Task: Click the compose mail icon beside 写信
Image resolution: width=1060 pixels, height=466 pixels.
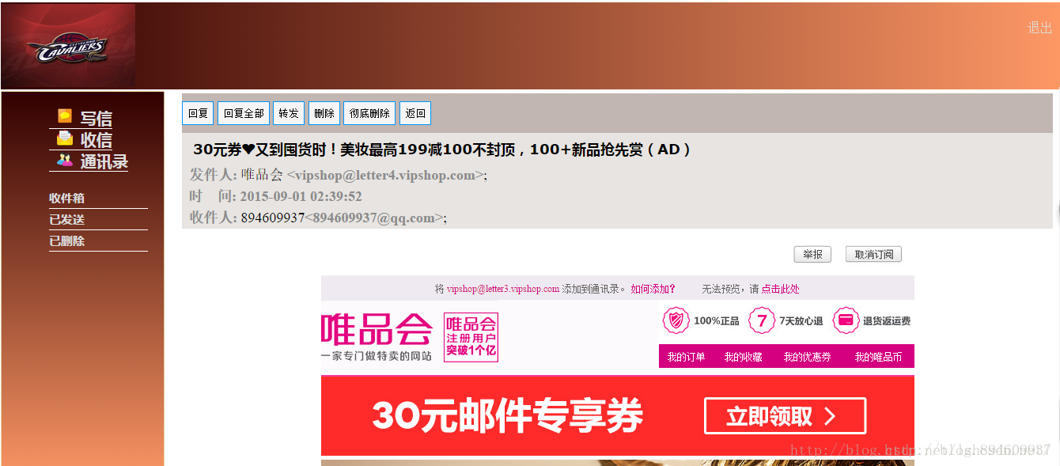Action: [65, 116]
